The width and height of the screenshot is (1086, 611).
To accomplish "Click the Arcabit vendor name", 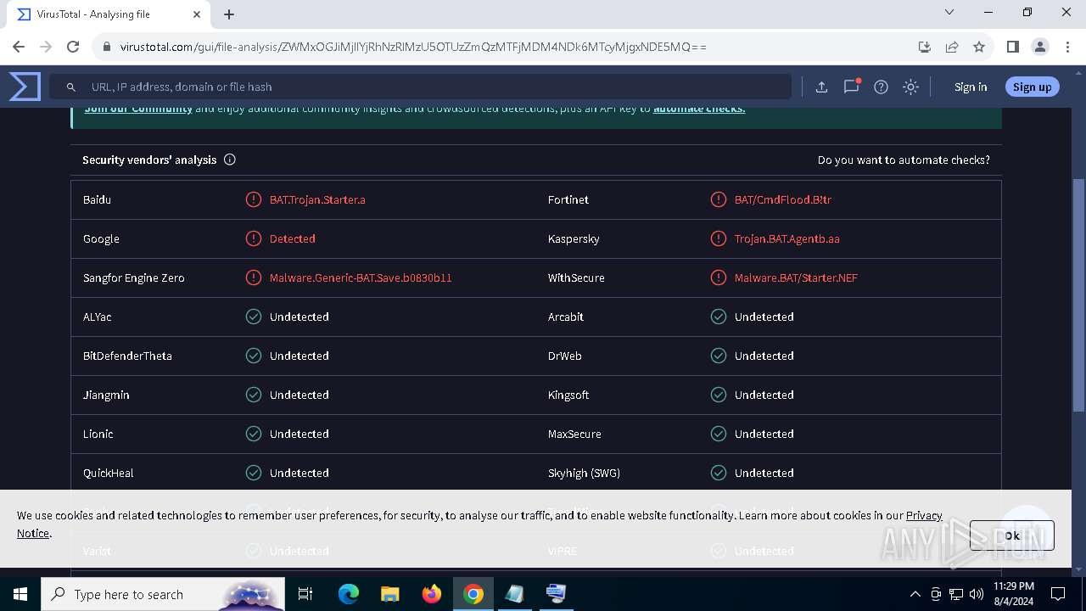I will (x=566, y=317).
